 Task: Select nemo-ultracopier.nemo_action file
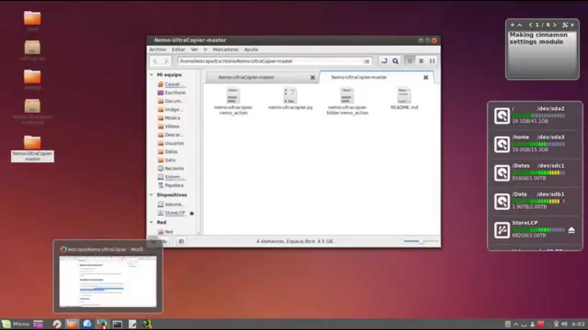233,101
